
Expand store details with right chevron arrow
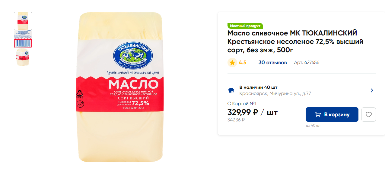pyautogui.click(x=372, y=90)
